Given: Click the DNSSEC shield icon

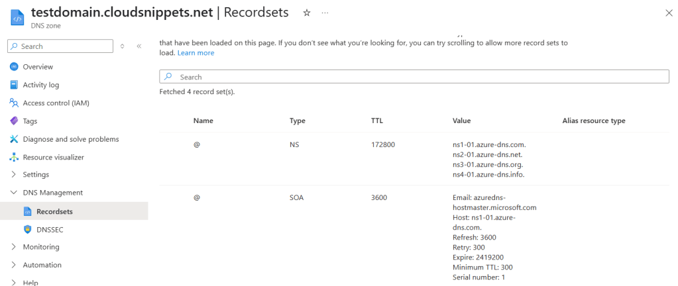Looking at the screenshot, I should (x=27, y=229).
